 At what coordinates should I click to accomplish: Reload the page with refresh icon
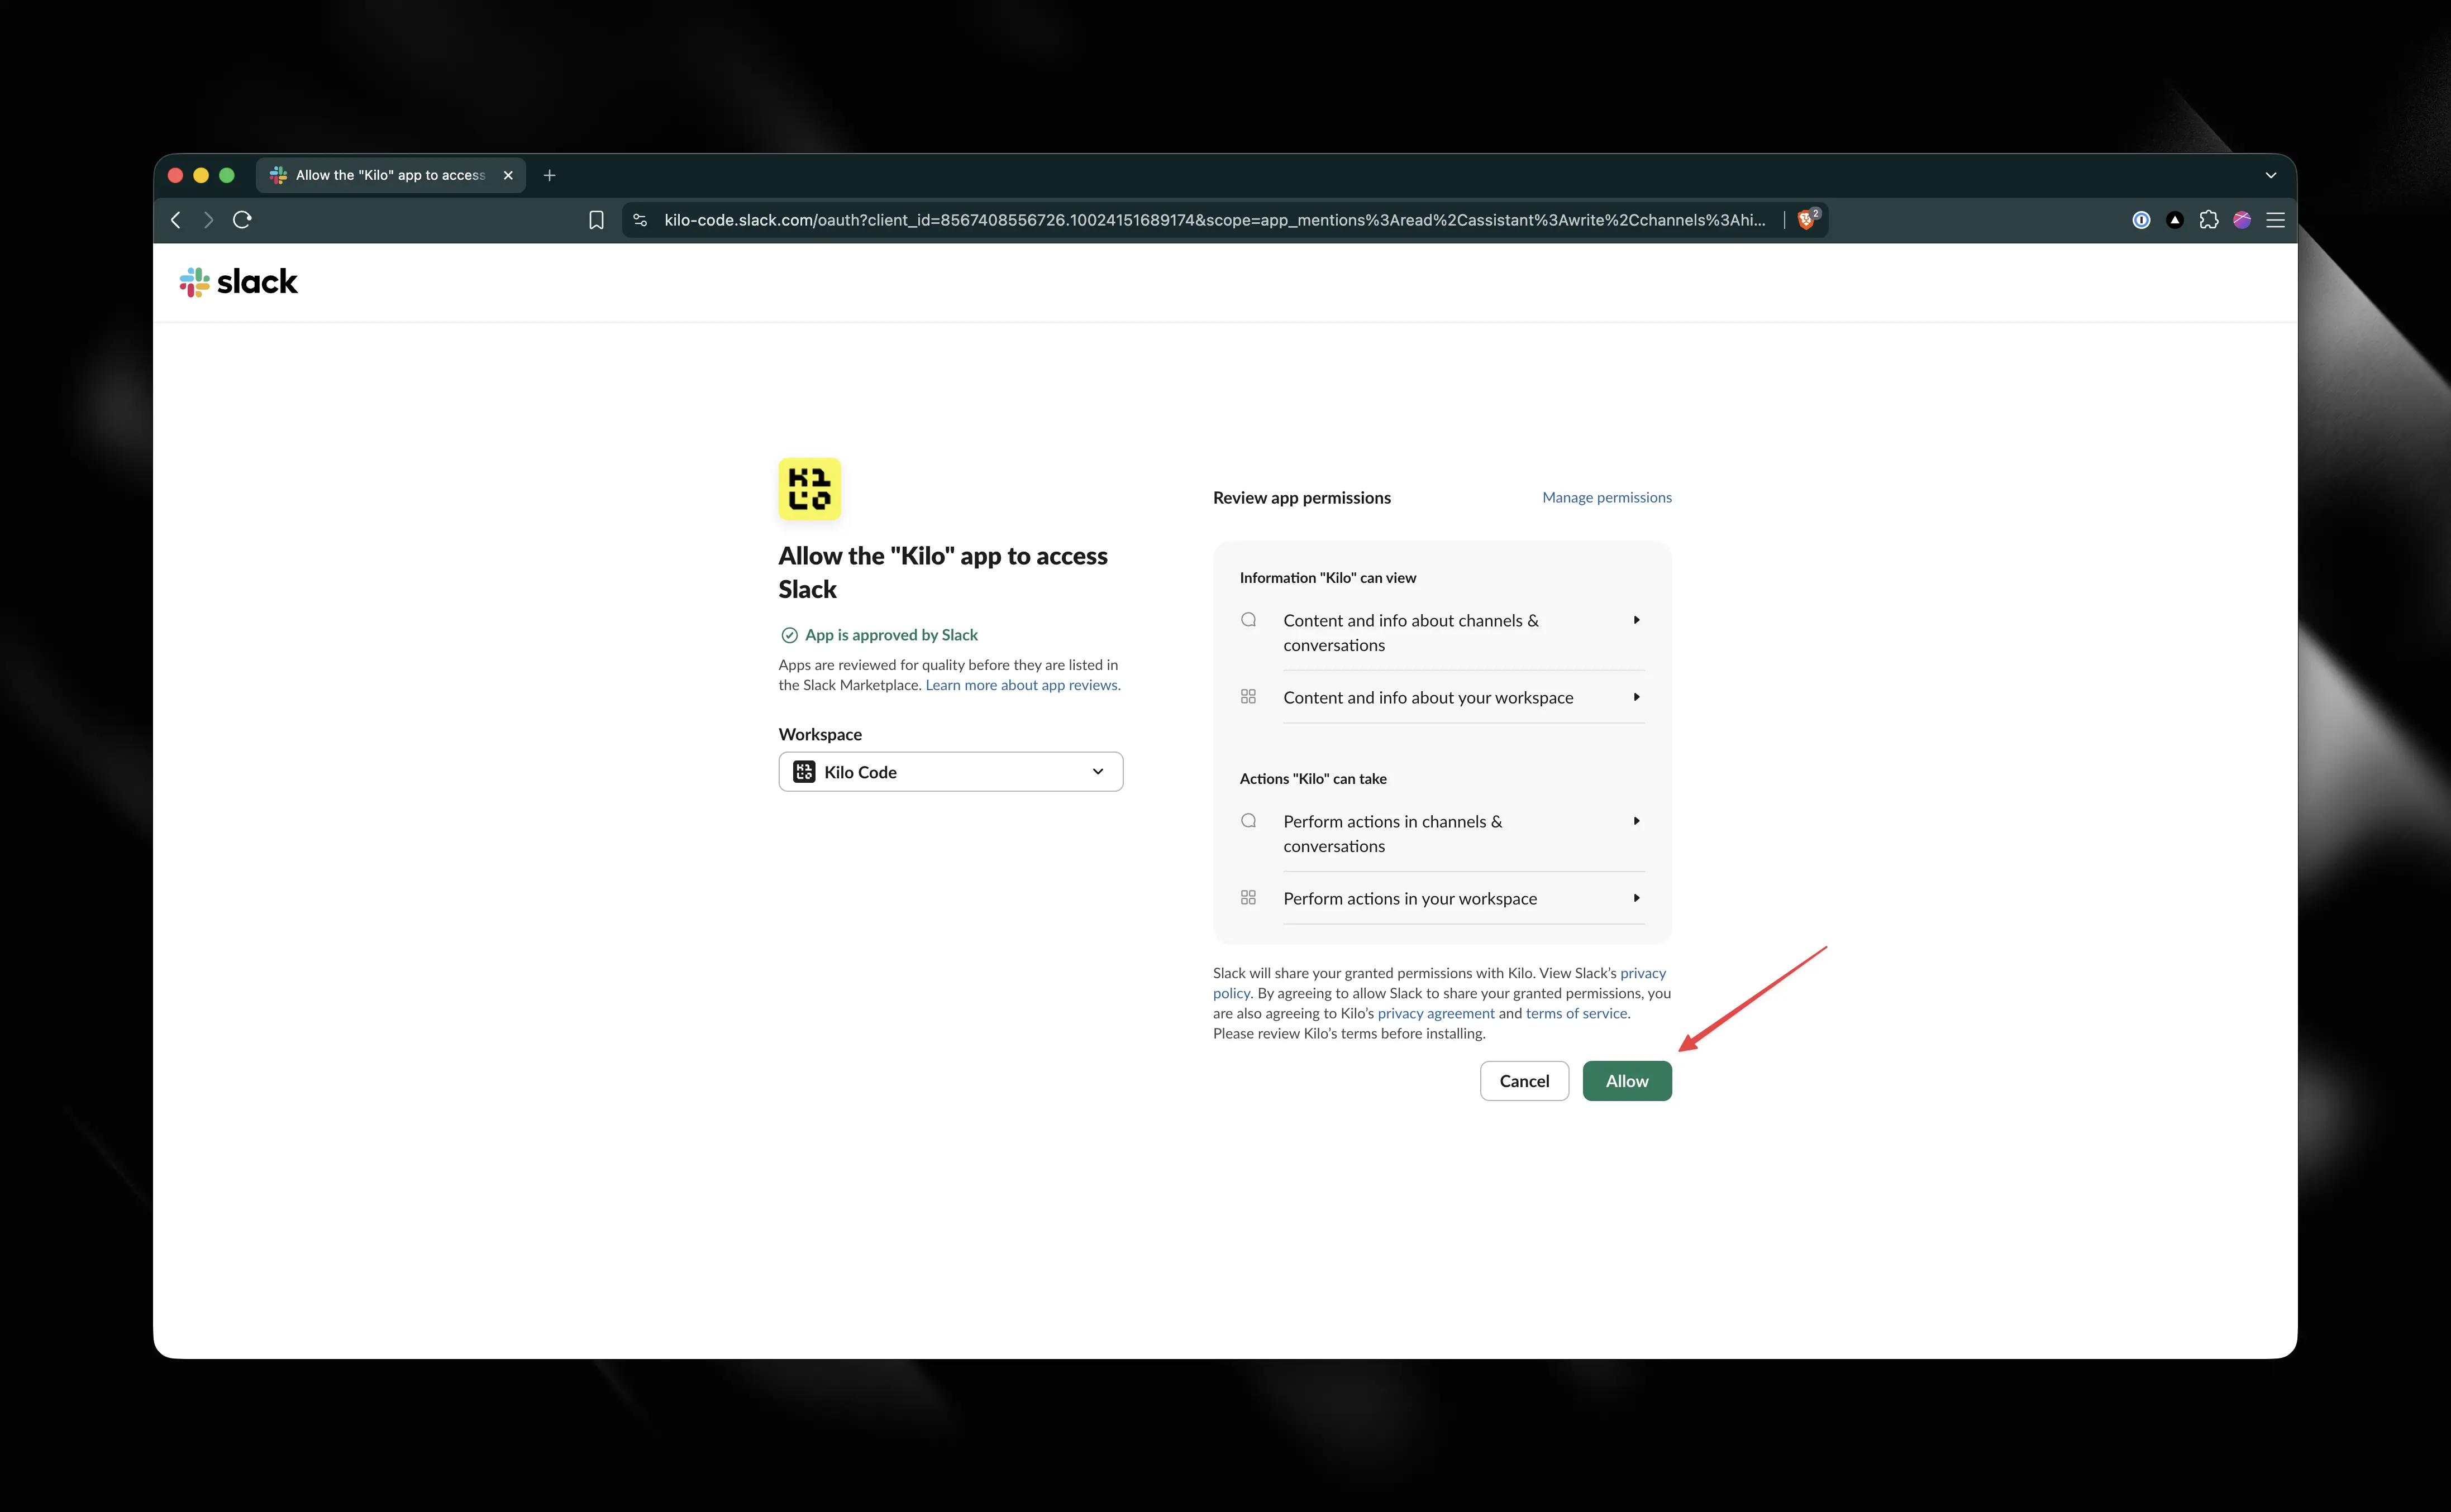point(242,220)
